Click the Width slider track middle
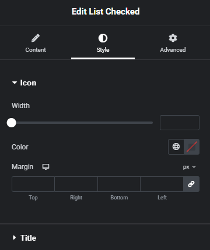 click(82, 123)
